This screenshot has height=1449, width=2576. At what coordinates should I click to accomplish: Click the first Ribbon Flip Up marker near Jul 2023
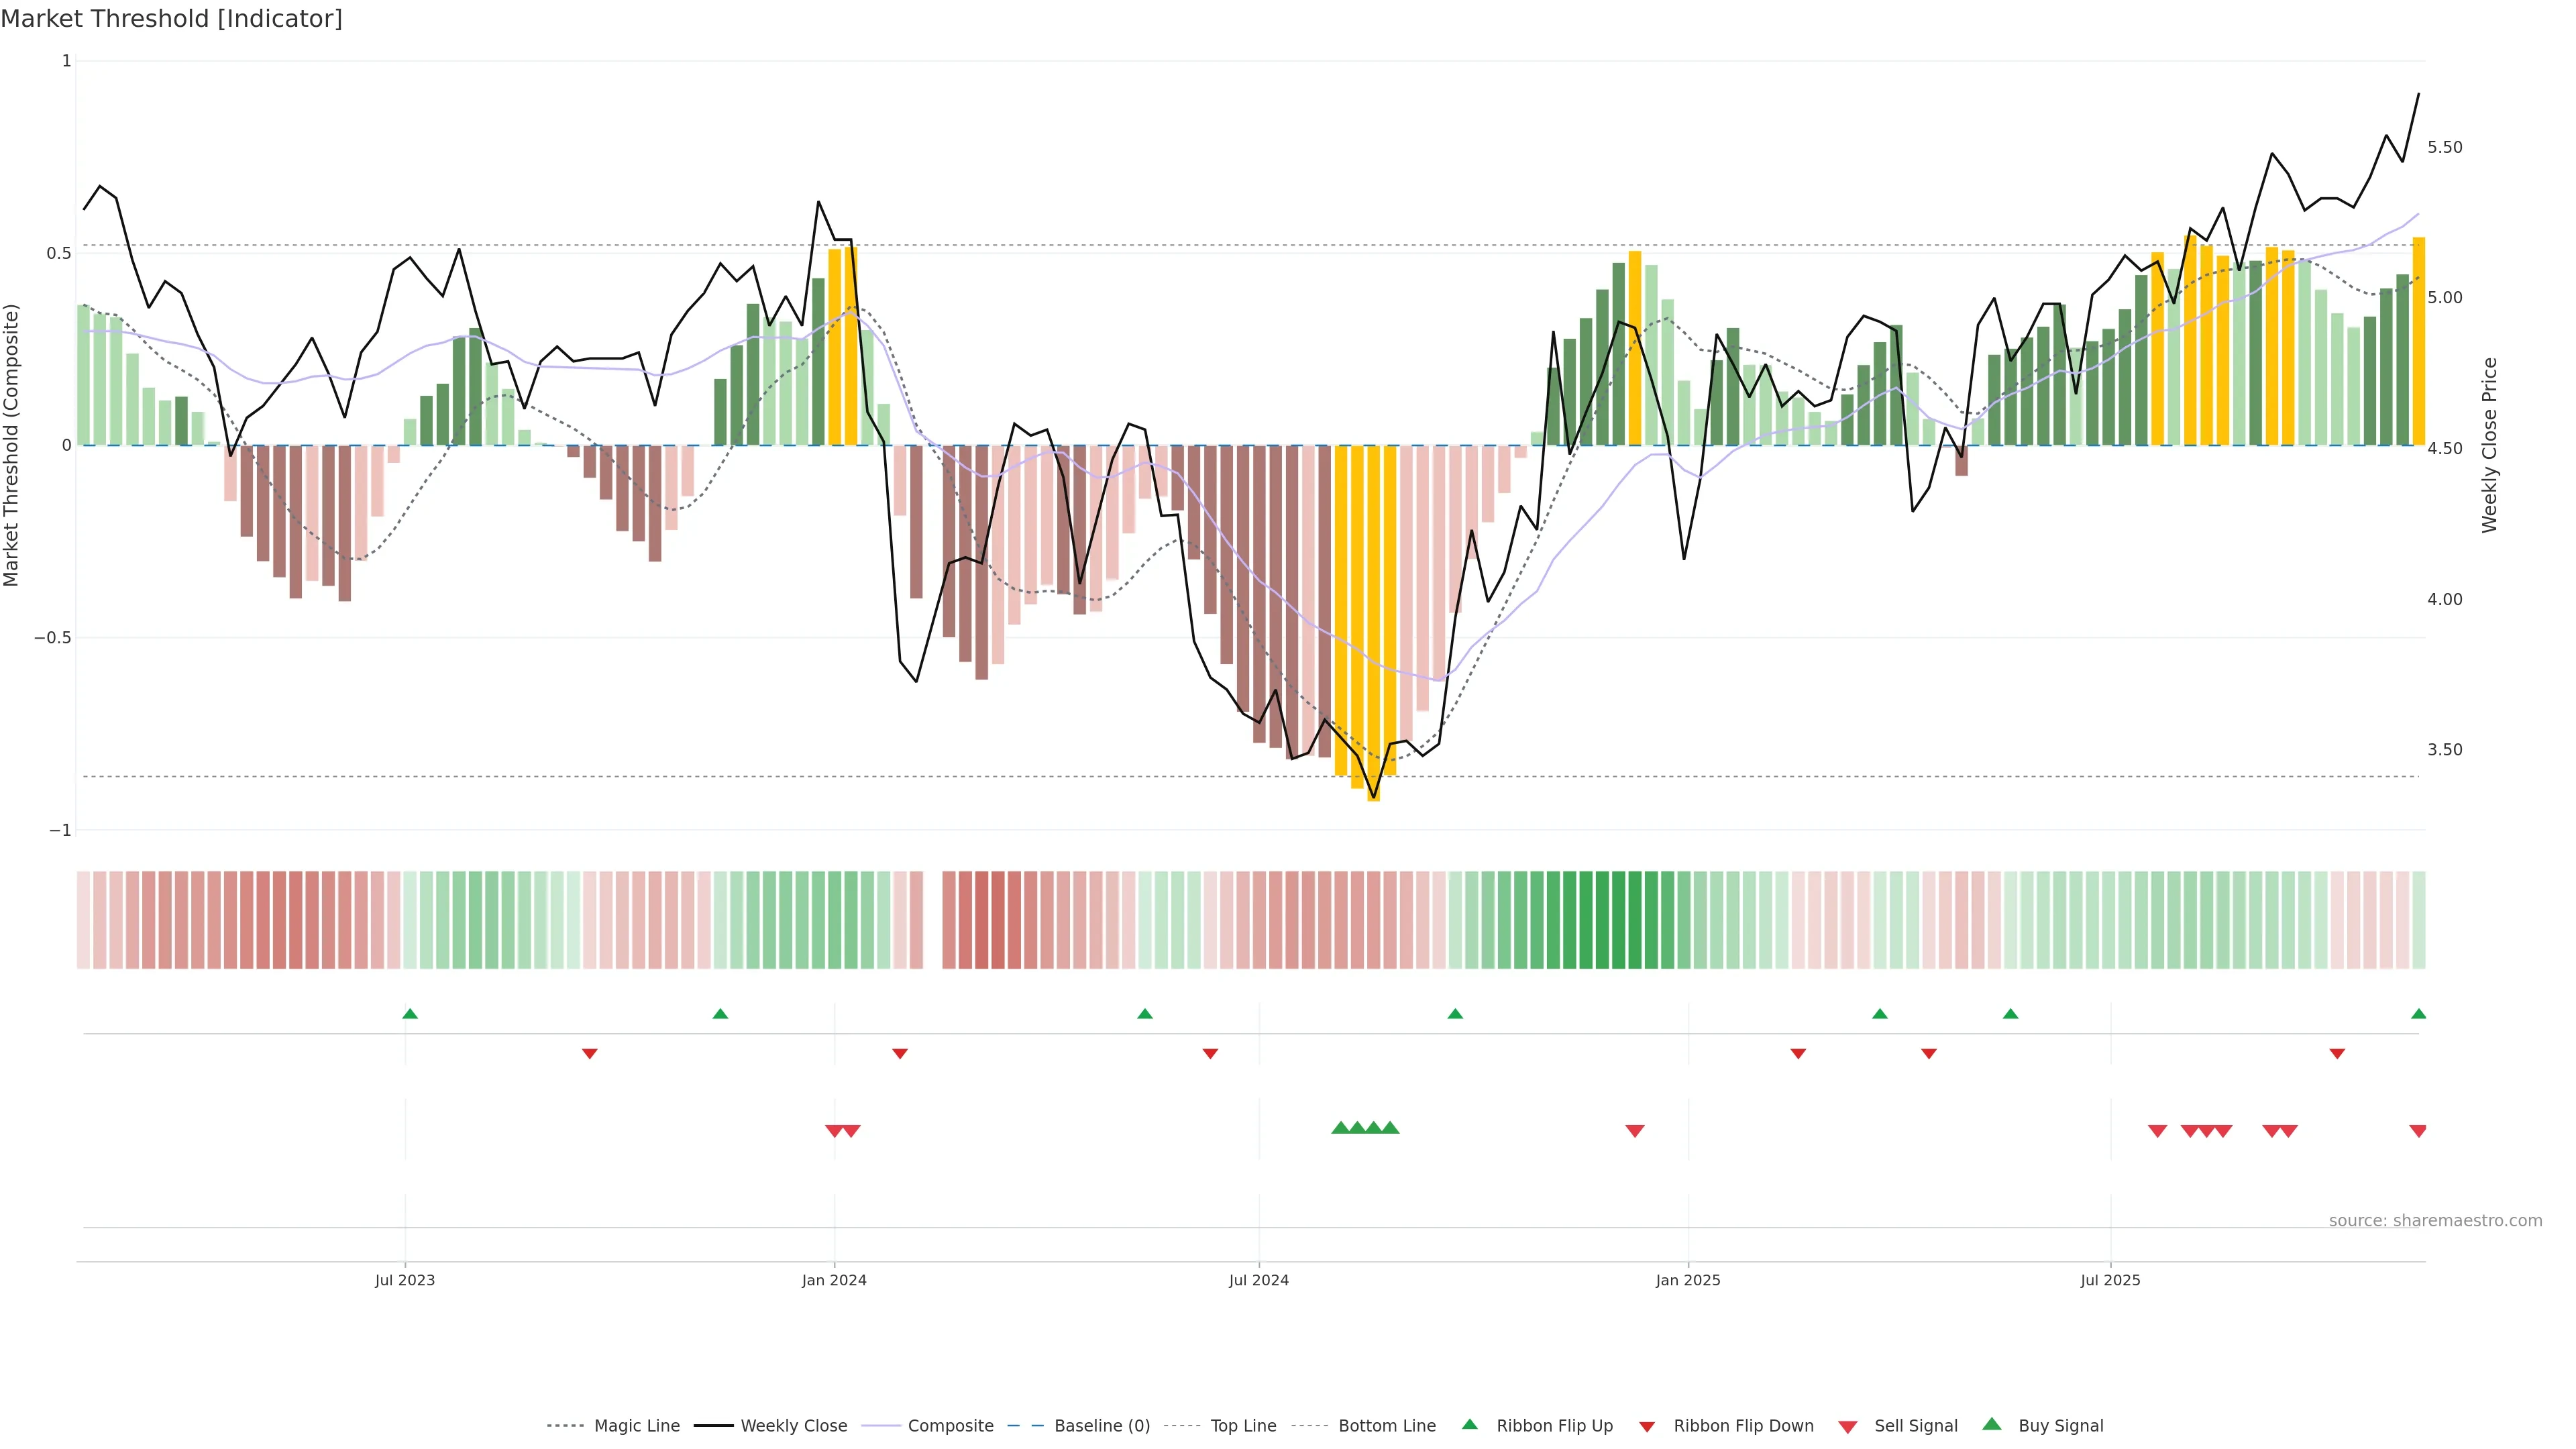(410, 1014)
